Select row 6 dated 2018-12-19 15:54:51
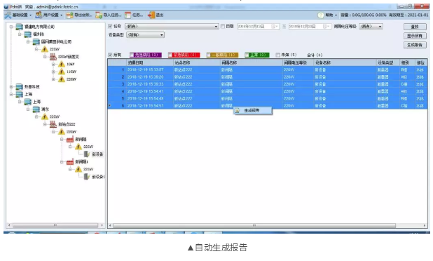The width and height of the screenshot is (433, 261). point(268,106)
